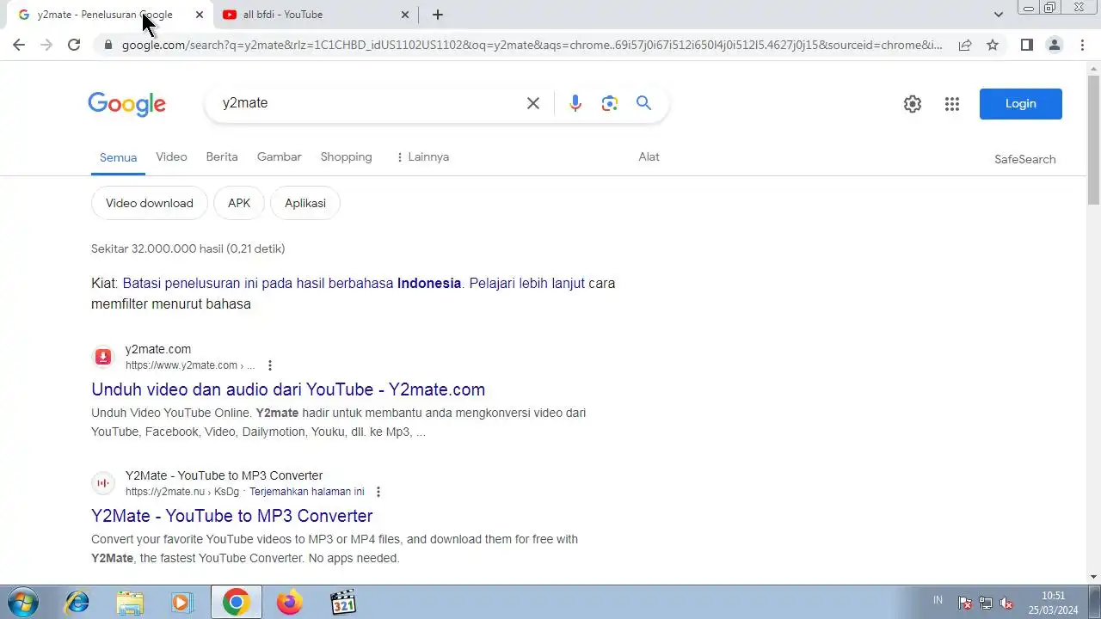The image size is (1101, 619).
Task: Open the tab search dropdown
Action: click(998, 15)
